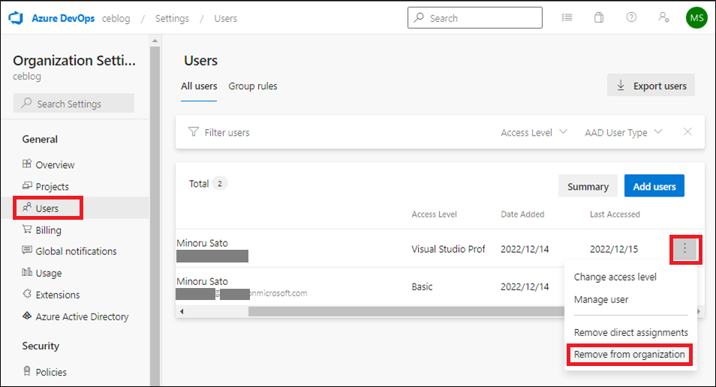The height and width of the screenshot is (387, 716).
Task: Switch to the Group rules tab
Action: 252,85
